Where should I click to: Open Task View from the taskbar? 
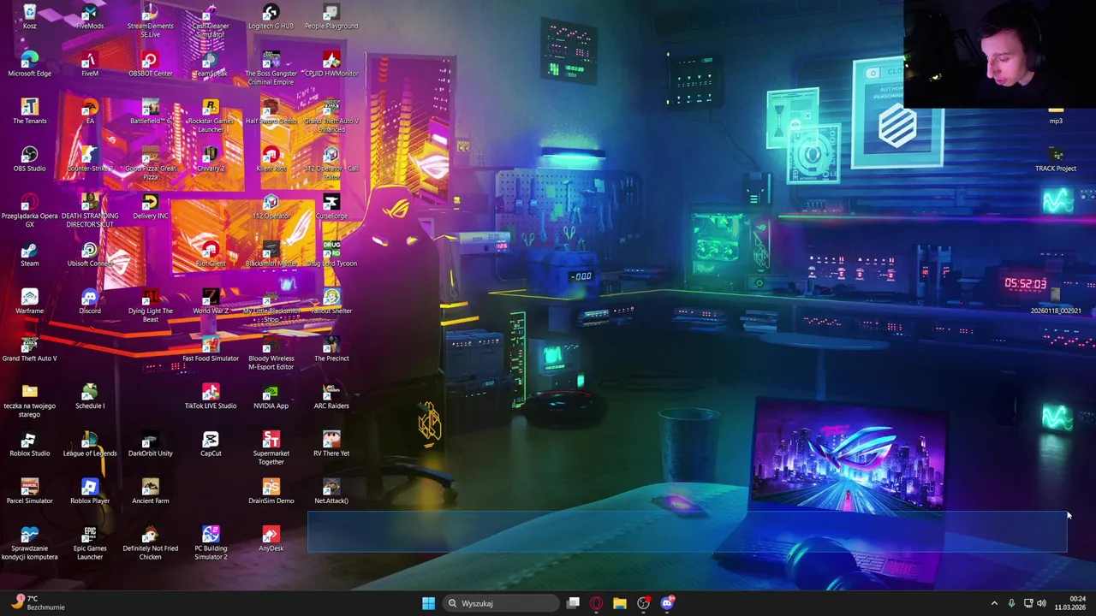[573, 603]
